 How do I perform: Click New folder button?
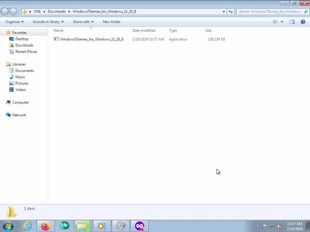(112, 22)
